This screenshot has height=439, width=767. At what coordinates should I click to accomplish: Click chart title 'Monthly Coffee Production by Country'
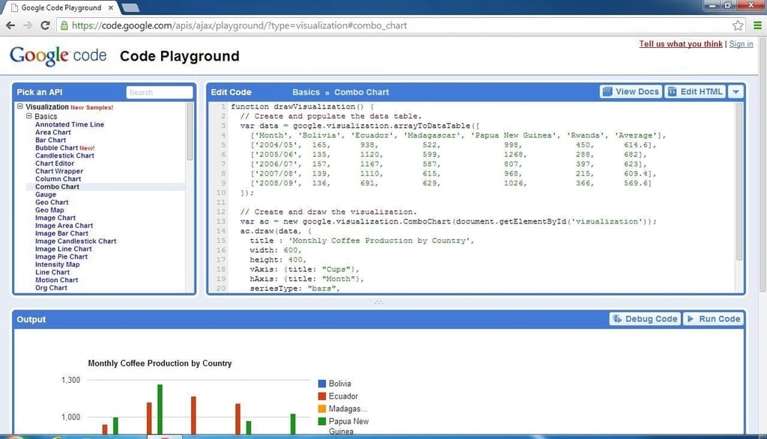[x=160, y=363]
